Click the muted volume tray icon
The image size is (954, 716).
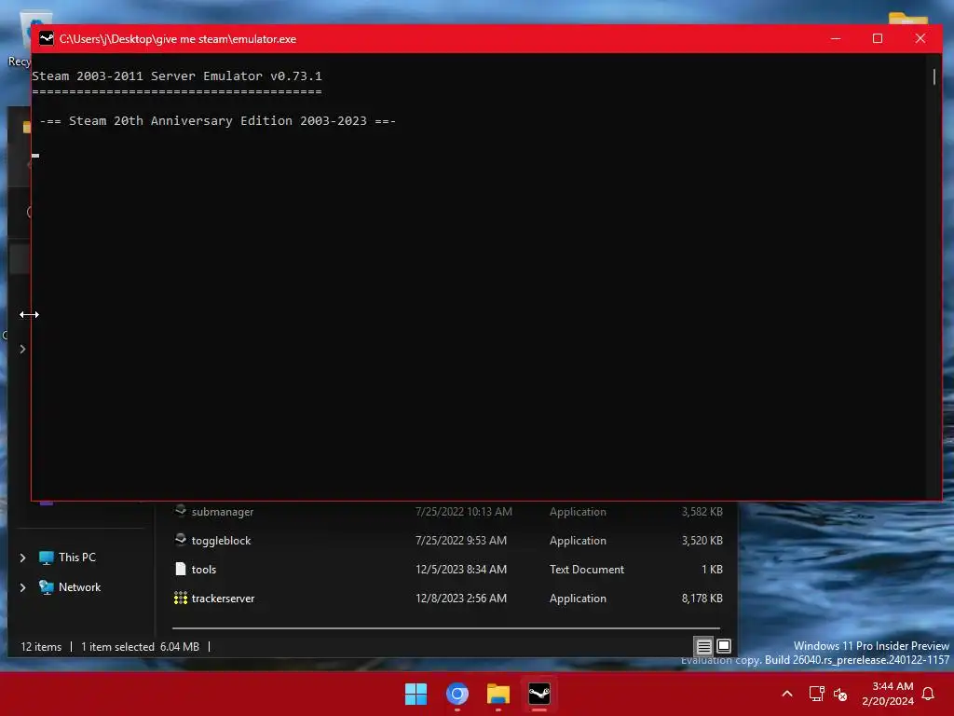point(840,694)
